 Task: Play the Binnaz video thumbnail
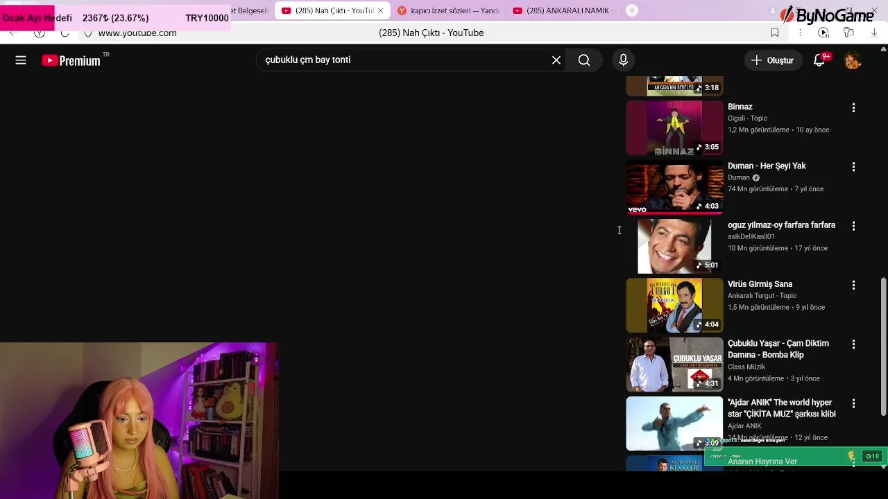(x=674, y=128)
